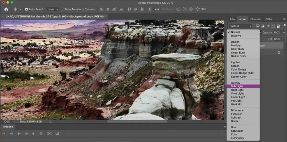This screenshot has height=142, width=287.
Task: Select Multiply from blend mode list
Action: (236, 45)
